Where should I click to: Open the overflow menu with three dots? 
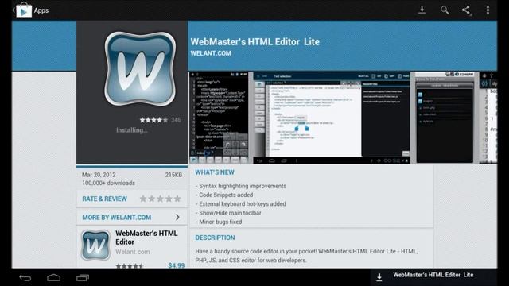click(x=488, y=10)
